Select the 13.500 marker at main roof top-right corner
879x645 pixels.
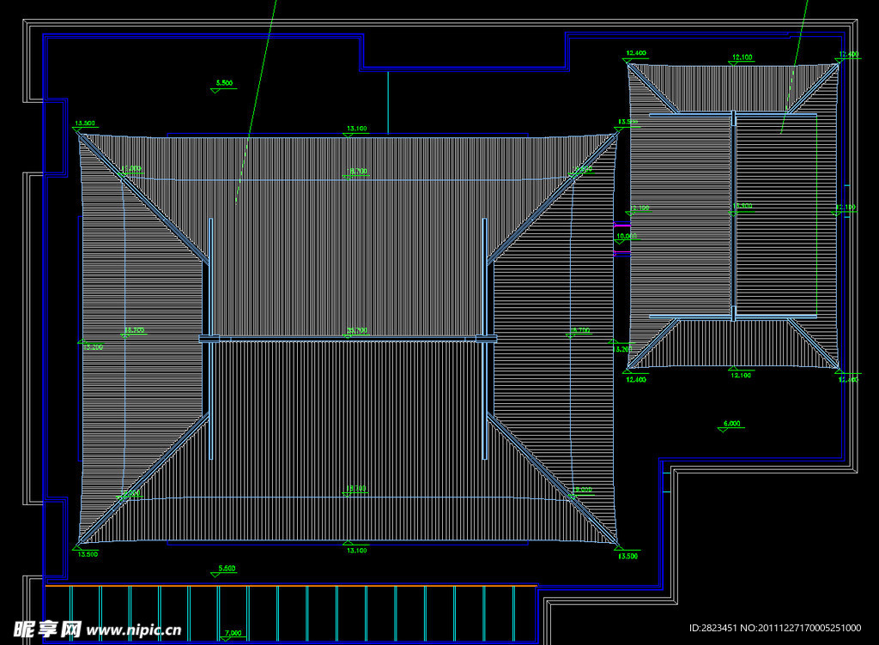(627, 122)
